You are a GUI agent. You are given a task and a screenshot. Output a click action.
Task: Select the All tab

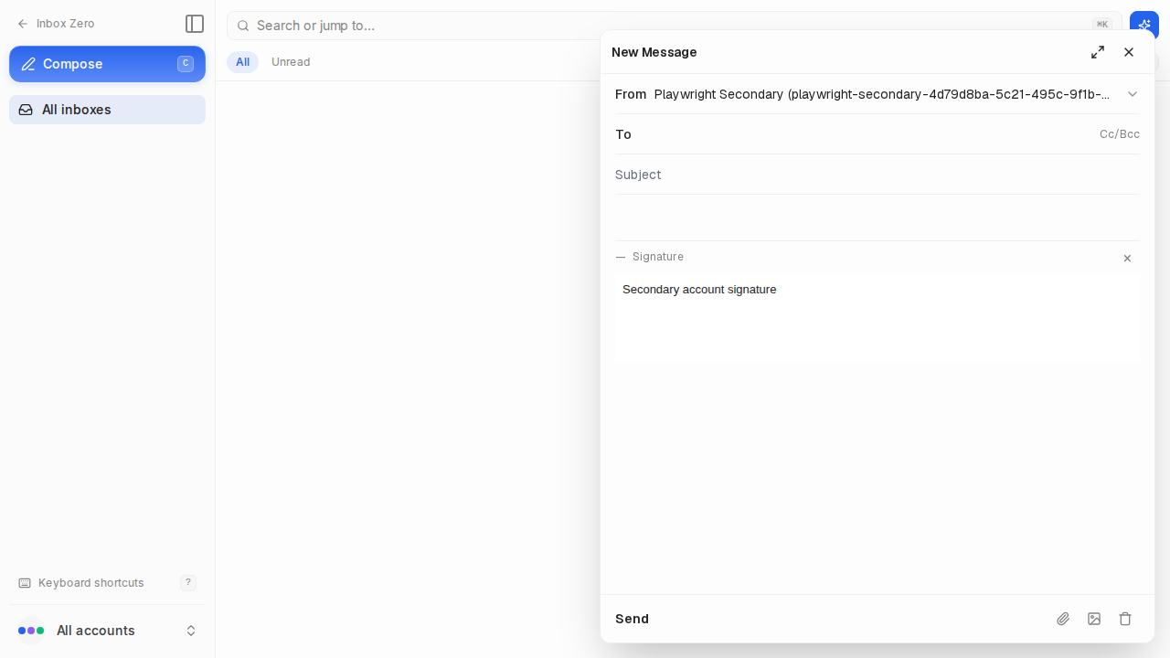click(x=242, y=62)
